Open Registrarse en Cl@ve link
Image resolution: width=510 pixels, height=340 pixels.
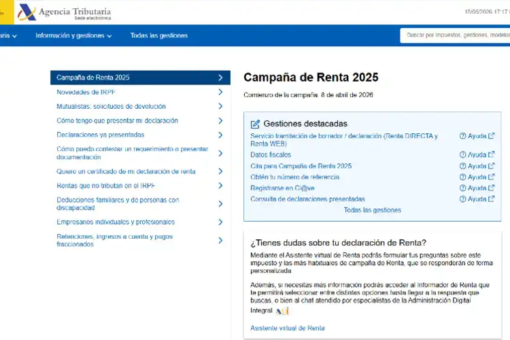[x=282, y=188]
